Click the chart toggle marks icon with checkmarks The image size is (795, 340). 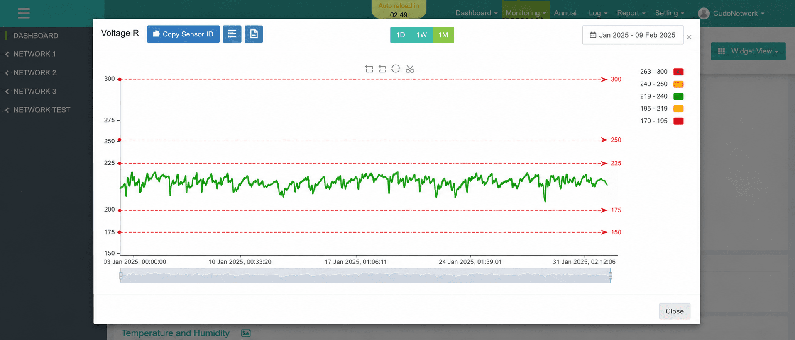[x=410, y=69]
